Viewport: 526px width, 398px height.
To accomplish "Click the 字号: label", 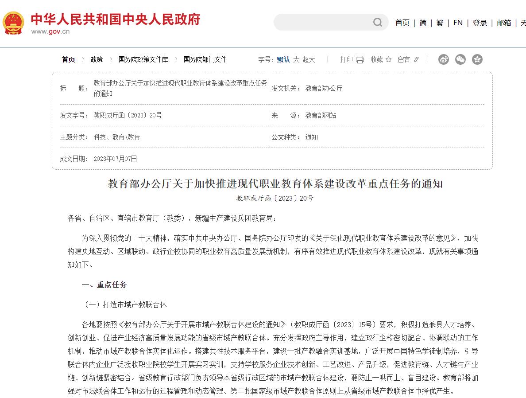I will [266, 59].
